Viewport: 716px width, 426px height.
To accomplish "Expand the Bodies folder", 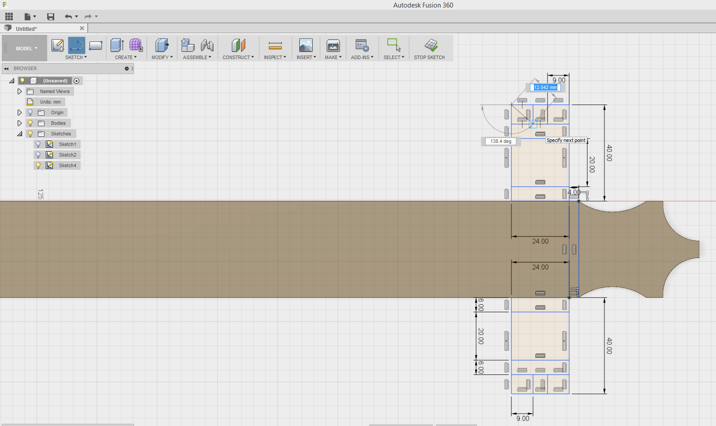I will (19, 123).
